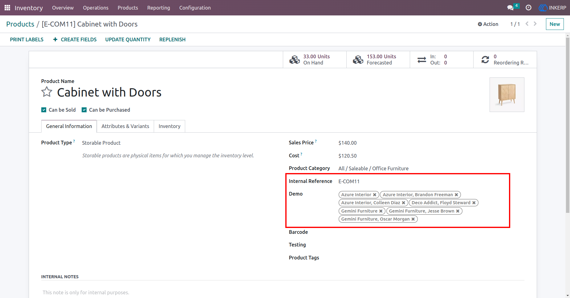The height and width of the screenshot is (298, 570).
Task: Switch to the Inventory tab
Action: [169, 126]
